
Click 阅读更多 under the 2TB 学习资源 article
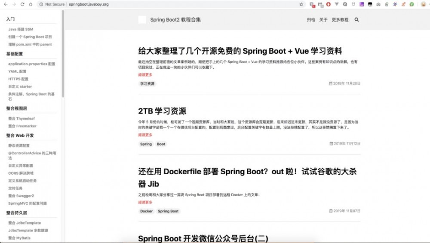(x=145, y=135)
